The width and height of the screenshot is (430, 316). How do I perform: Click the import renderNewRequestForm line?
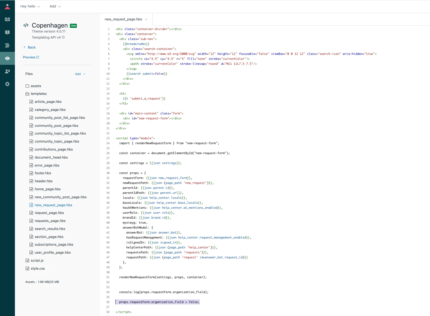pyautogui.click(x=169, y=143)
